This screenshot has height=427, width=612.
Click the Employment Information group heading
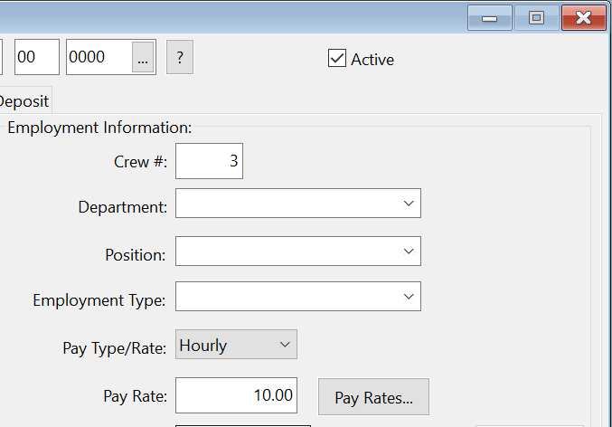point(99,128)
